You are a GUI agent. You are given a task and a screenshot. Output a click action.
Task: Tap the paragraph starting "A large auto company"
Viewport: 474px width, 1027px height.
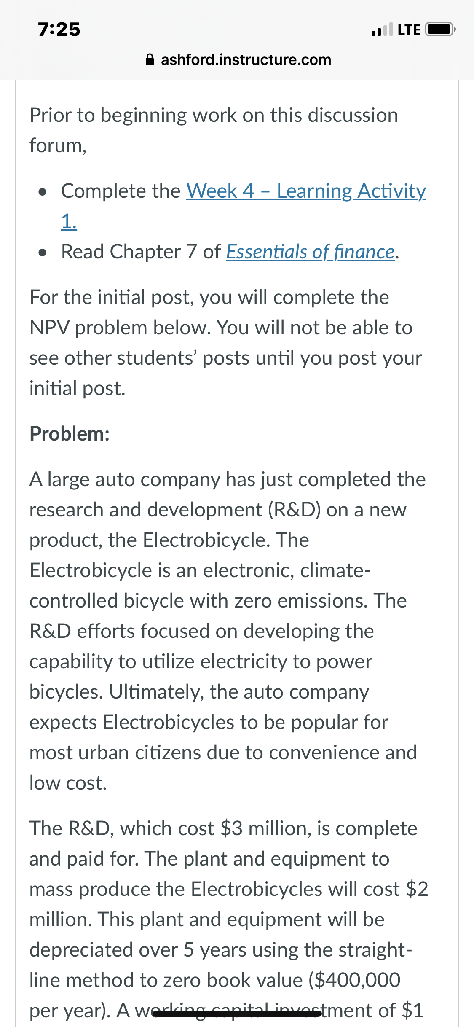coord(228,631)
